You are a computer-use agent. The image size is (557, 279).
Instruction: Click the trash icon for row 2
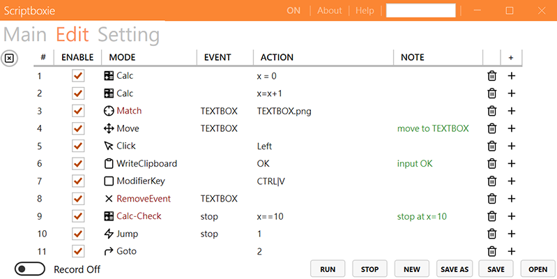click(x=491, y=93)
